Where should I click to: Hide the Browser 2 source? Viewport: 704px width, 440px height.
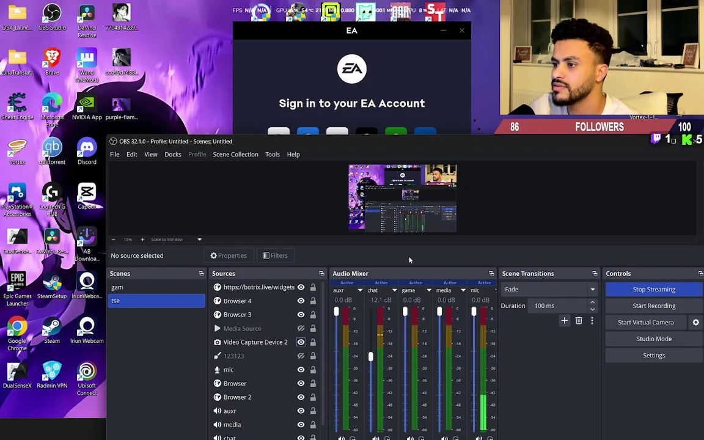(301, 397)
